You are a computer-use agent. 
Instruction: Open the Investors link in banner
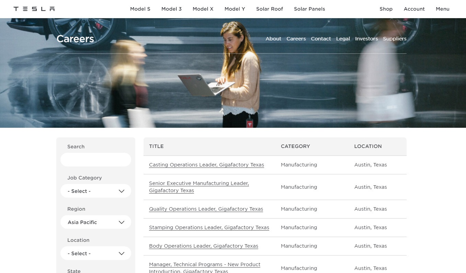pos(366,39)
